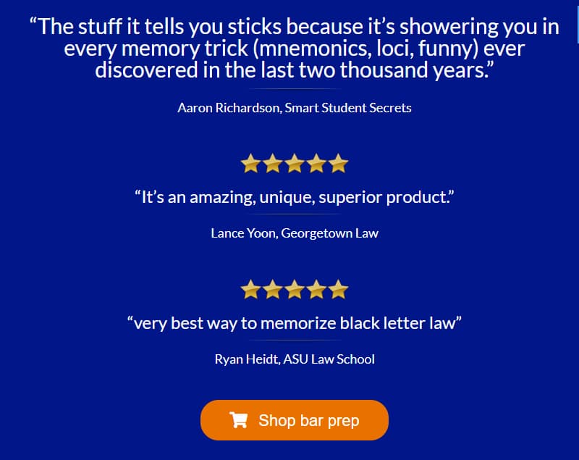This screenshot has width=579, height=460.
Task: Click fourth star above "black letter law" quote
Action: click(316, 289)
